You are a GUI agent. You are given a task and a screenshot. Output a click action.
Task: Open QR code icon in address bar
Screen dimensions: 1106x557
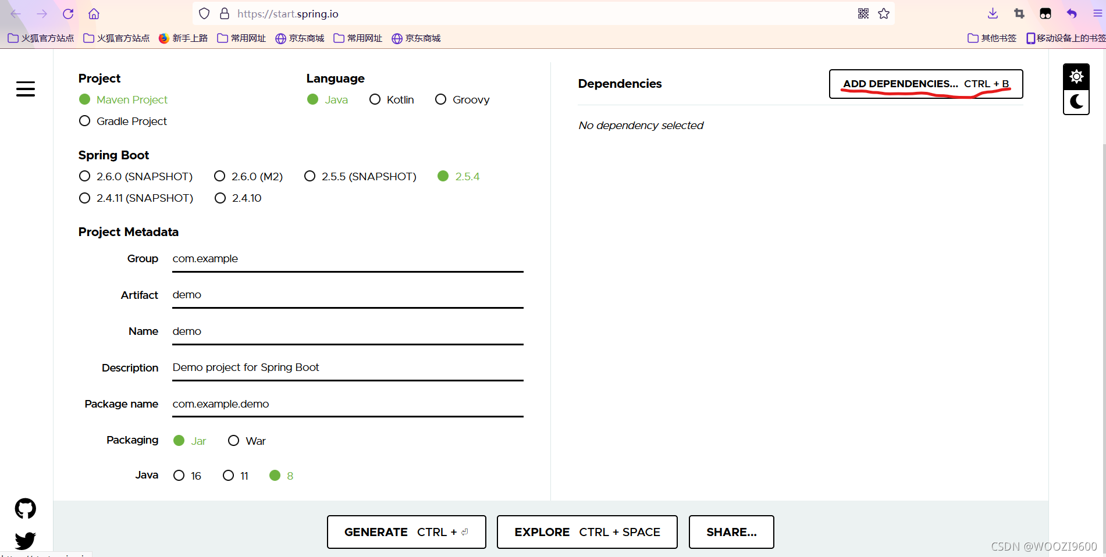pos(863,13)
